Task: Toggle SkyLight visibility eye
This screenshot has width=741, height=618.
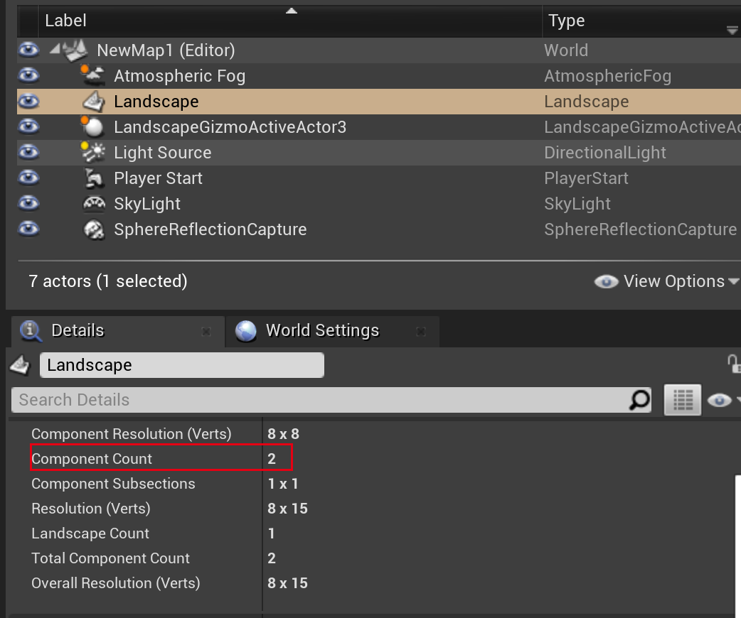Action: coord(28,203)
